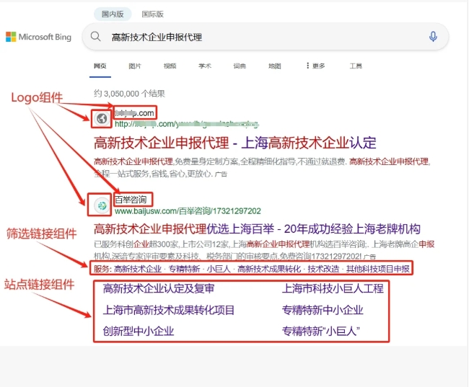469x387 pixels.
Task: Click the first result's green URL
Action: (x=187, y=124)
